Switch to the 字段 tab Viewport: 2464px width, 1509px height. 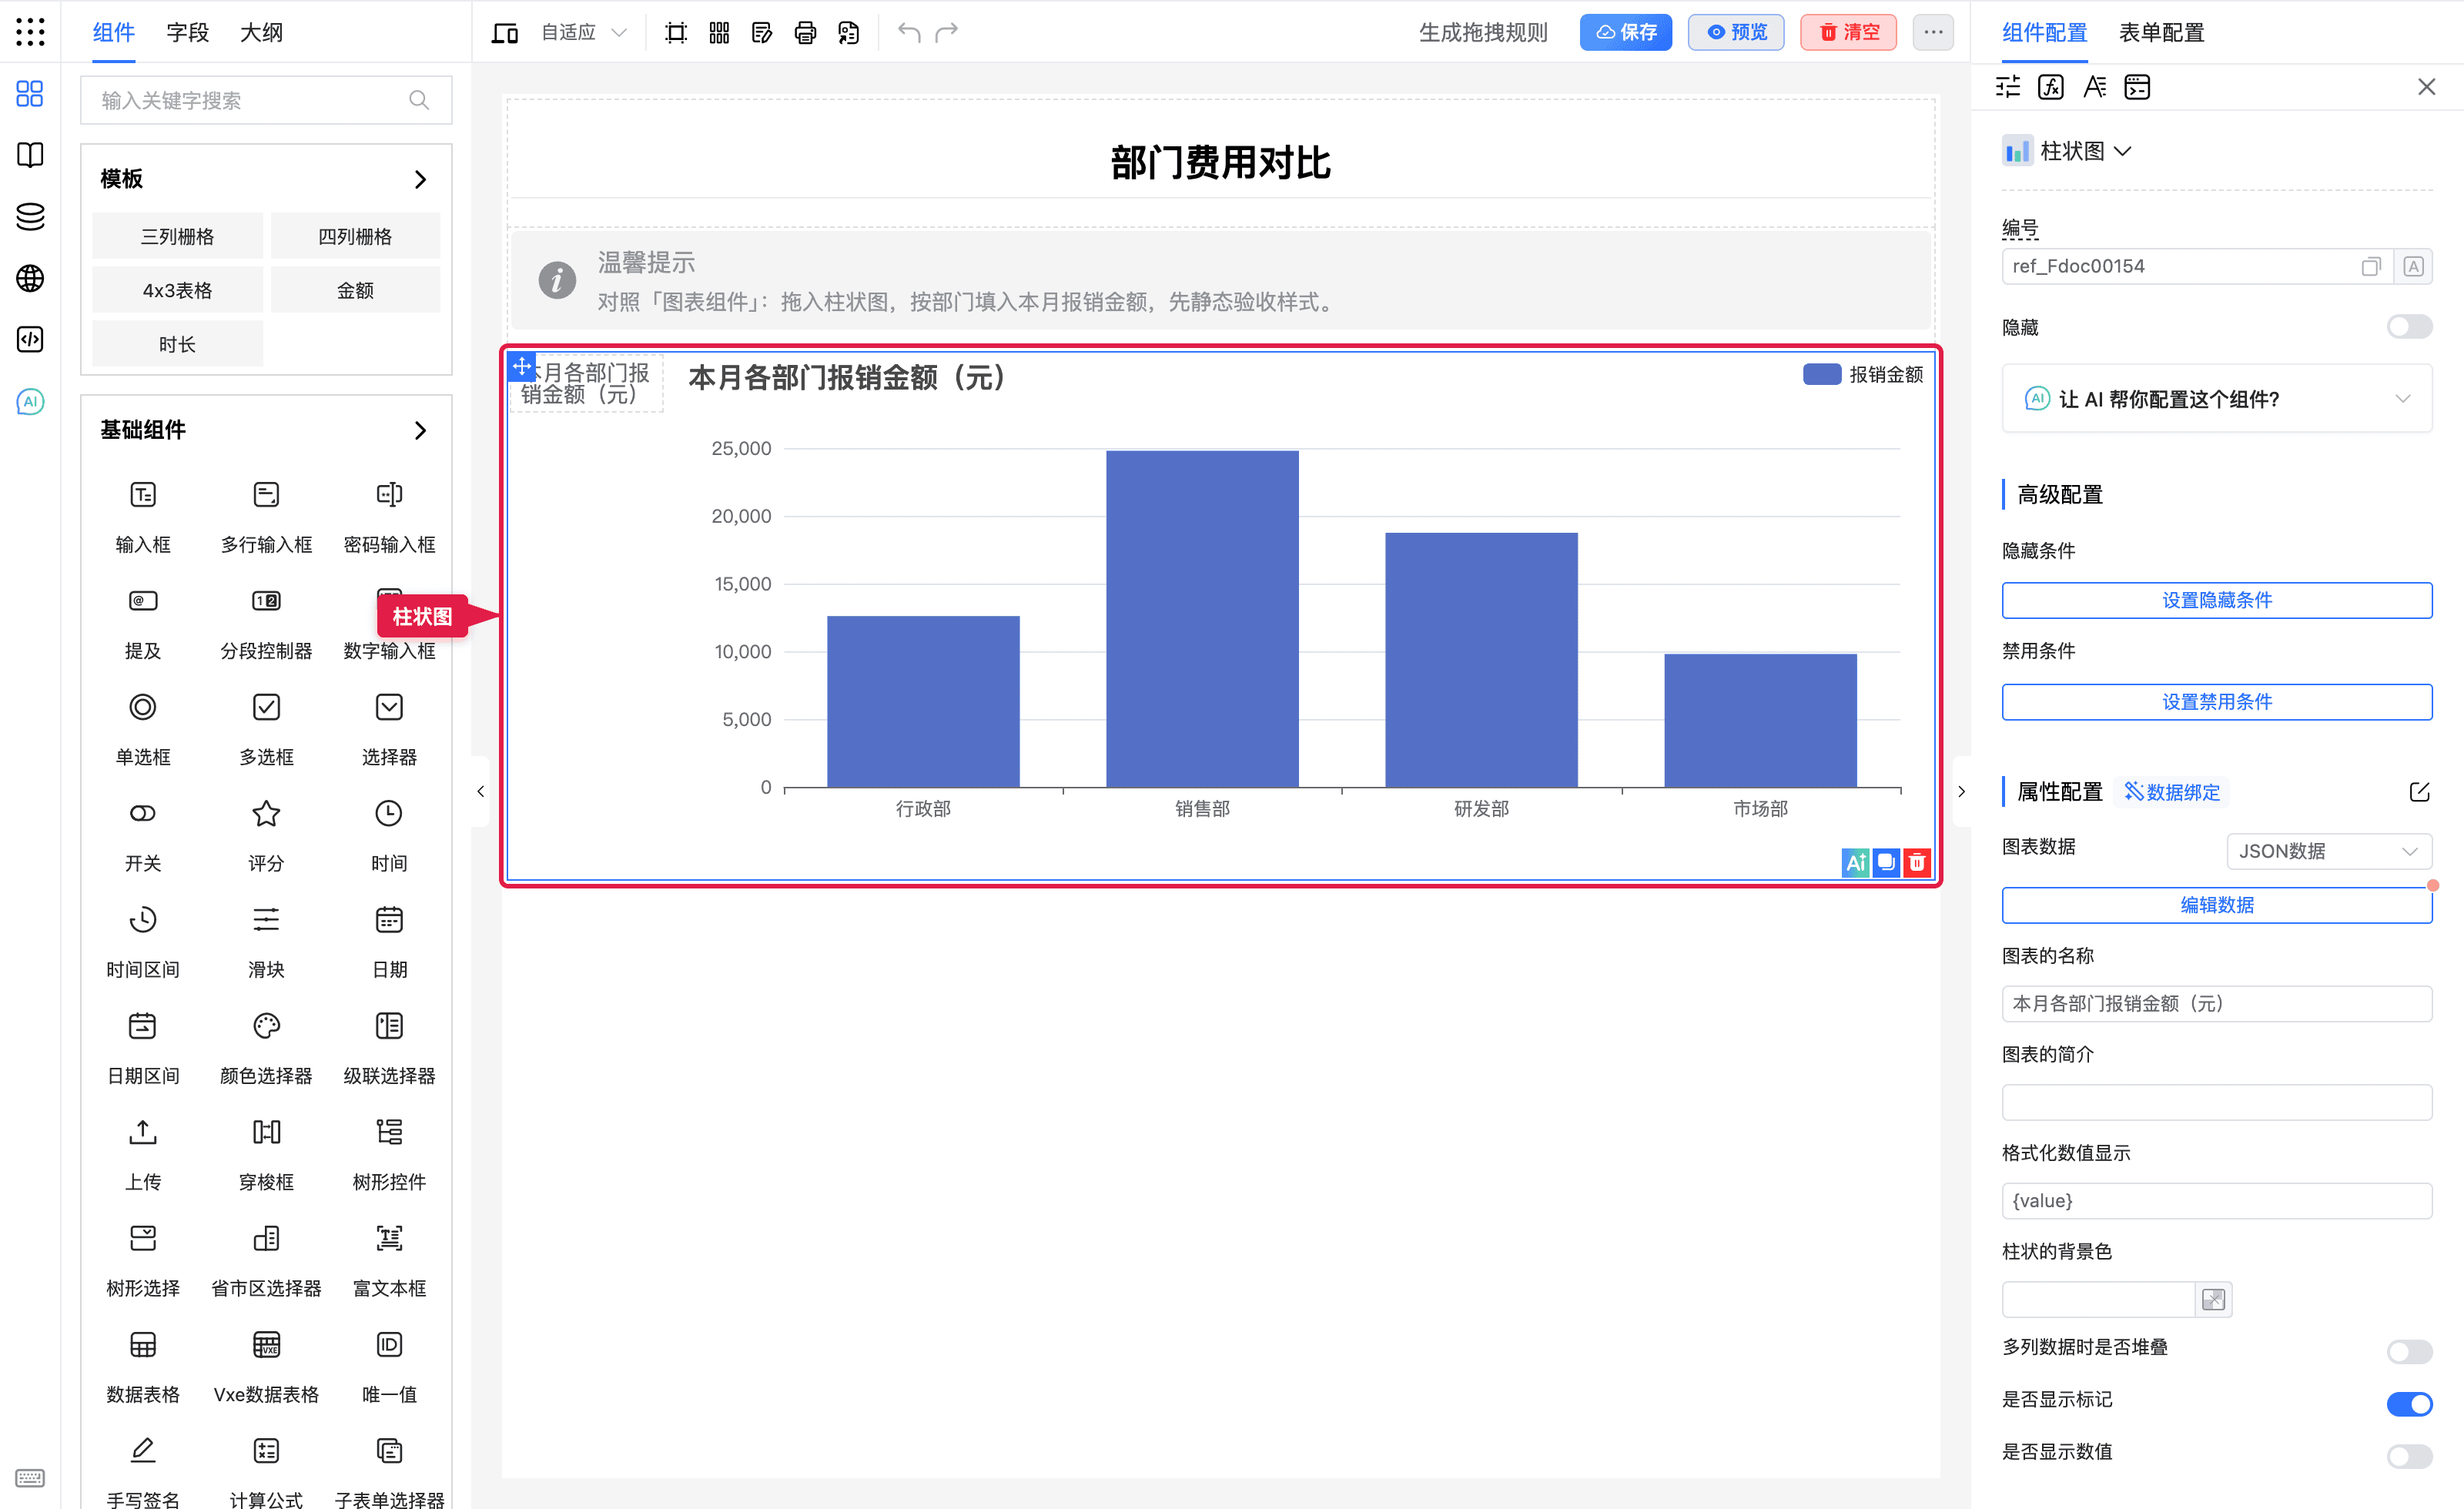[x=187, y=33]
